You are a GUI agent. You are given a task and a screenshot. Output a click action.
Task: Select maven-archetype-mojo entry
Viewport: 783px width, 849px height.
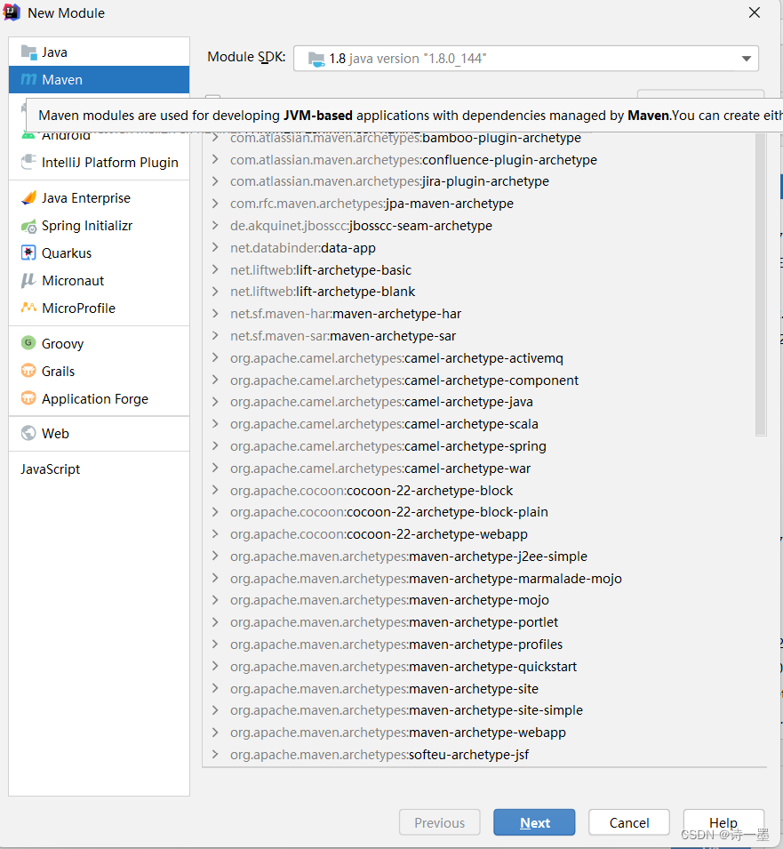pyautogui.click(x=389, y=600)
